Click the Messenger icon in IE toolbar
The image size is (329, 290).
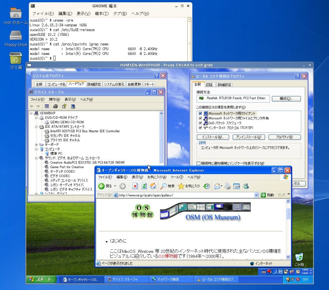tap(246, 186)
